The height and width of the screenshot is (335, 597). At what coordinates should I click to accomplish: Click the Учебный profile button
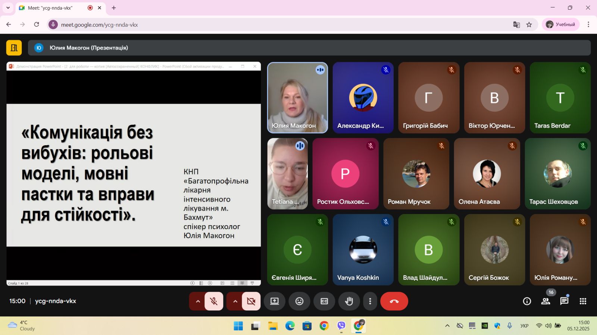tap(560, 25)
